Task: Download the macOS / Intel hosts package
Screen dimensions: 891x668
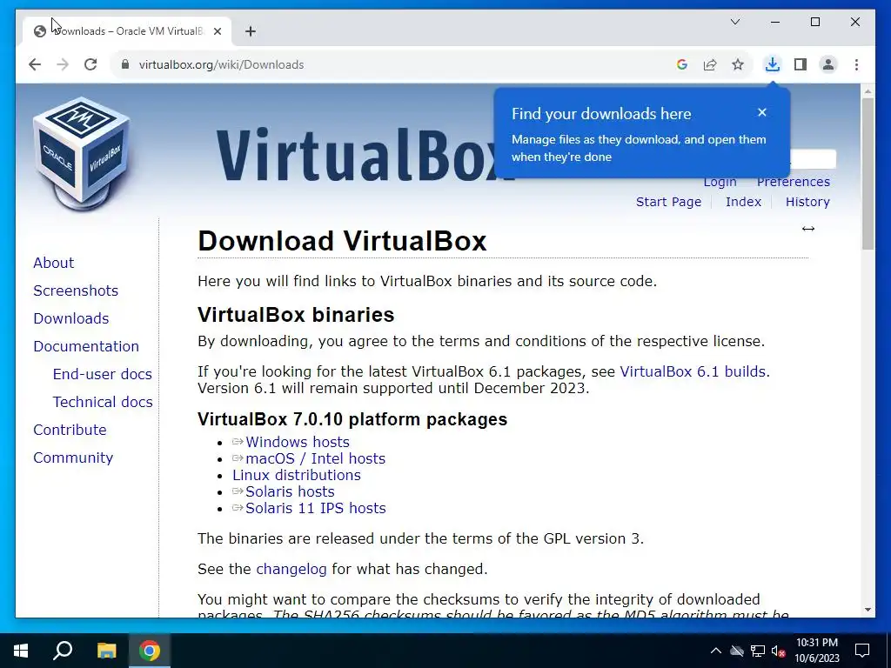Action: 315,458
